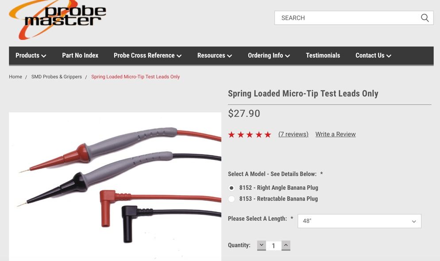The width and height of the screenshot is (440, 261).
Task: Click Write a Review link
Action: pos(336,134)
